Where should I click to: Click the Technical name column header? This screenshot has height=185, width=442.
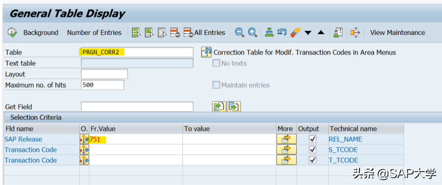tap(366, 129)
